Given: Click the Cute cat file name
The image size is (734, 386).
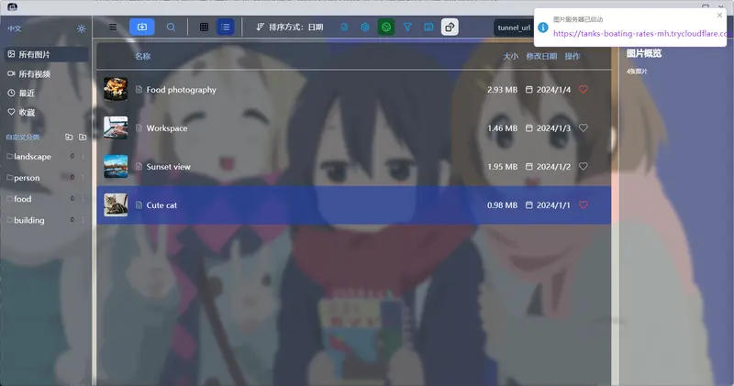Looking at the screenshot, I should 161,205.
